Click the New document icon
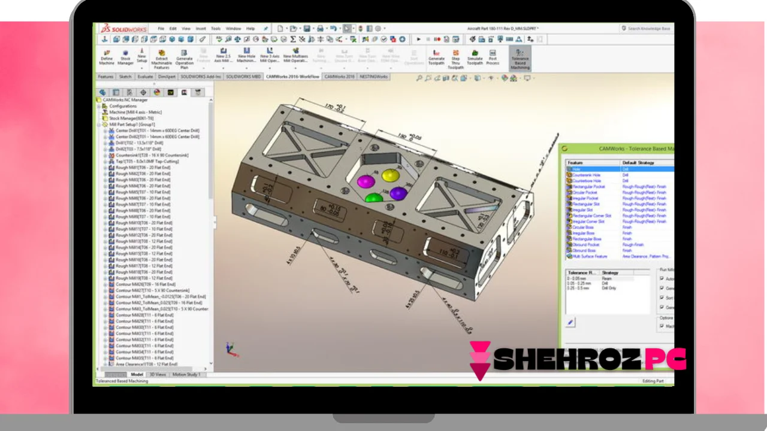 point(280,28)
